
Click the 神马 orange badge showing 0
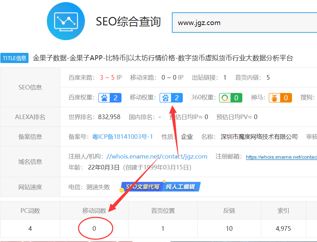(x=280, y=98)
